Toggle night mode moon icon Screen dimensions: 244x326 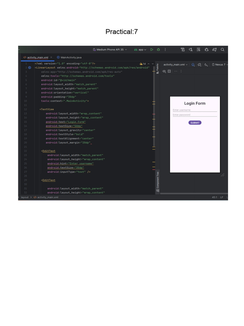[x=206, y=65]
